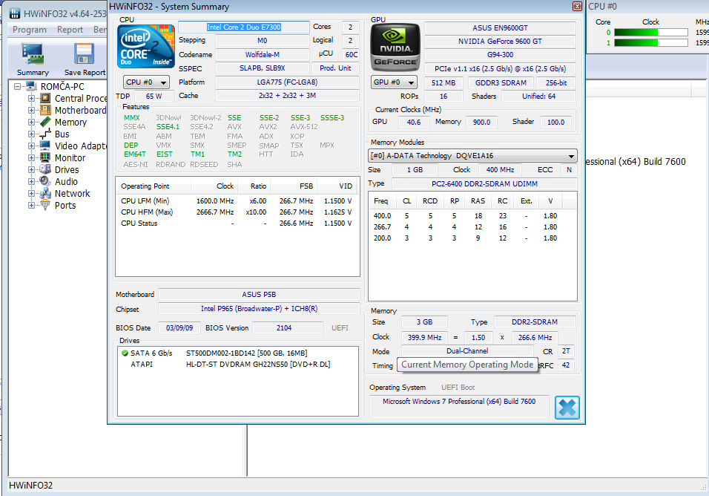Expand the Video Adapter tree node
This screenshot has height=496, width=709.
[x=31, y=146]
